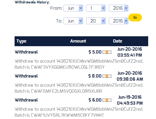Click the Date column header

tap(118, 41)
